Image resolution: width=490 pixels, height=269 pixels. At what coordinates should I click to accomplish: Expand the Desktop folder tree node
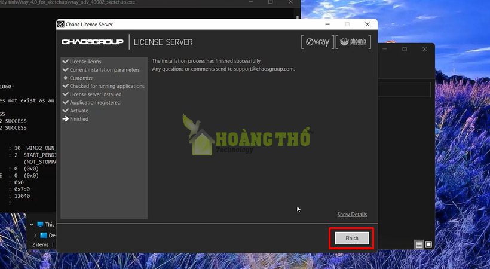(x=35, y=235)
